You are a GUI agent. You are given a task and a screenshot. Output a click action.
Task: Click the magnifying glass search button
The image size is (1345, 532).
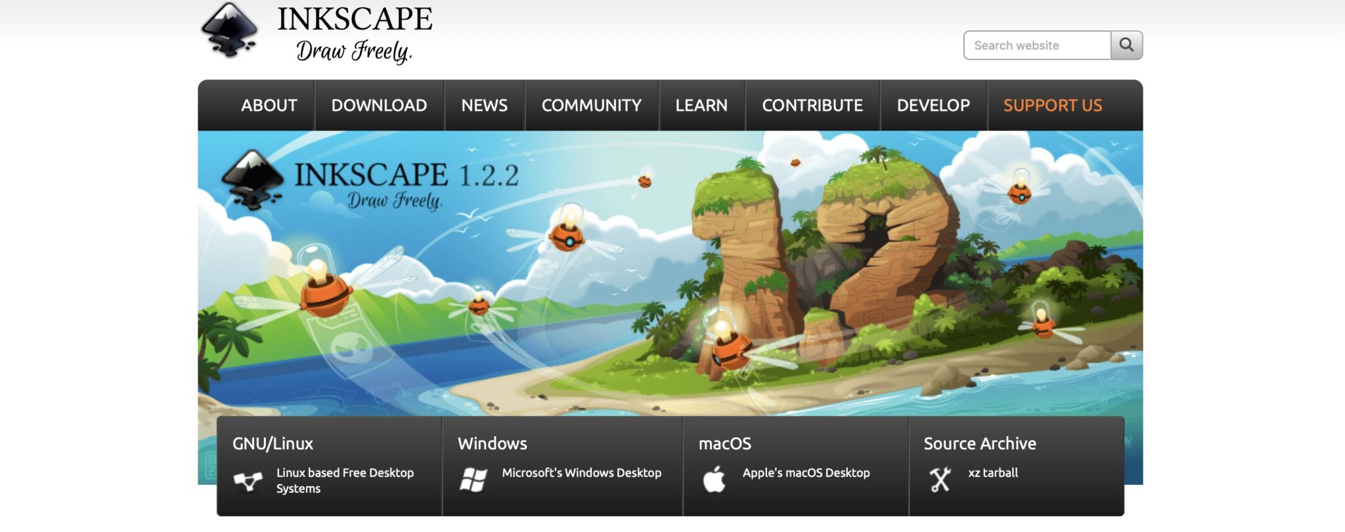click(x=1126, y=45)
